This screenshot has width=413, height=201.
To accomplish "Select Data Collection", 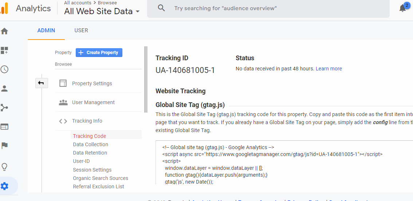I will 90,144.
